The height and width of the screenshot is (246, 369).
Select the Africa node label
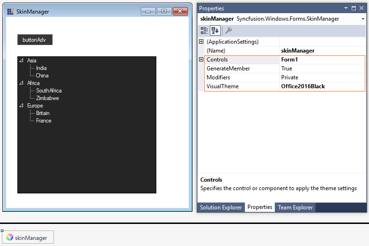33,83
